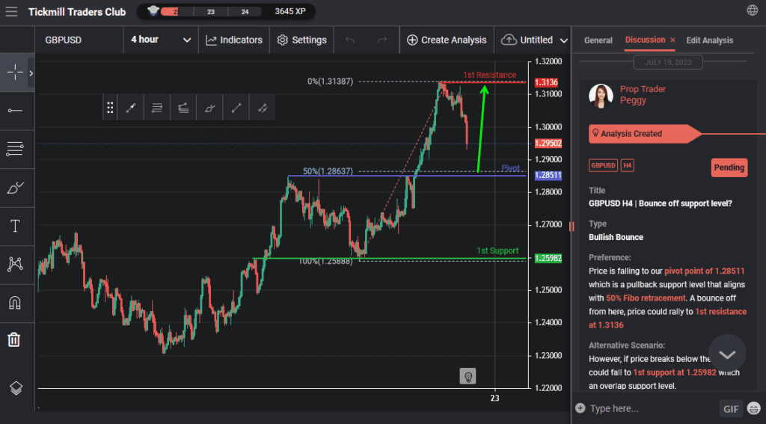
Task: Click the Create Analysis button
Action: click(x=447, y=40)
